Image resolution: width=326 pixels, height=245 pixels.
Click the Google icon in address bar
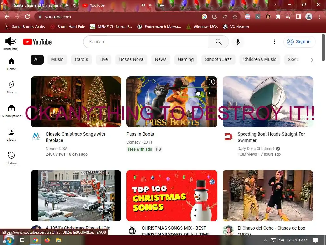(204, 17)
